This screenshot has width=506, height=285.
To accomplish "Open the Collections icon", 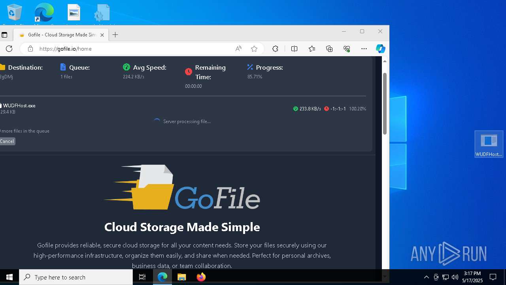I will pyautogui.click(x=329, y=49).
